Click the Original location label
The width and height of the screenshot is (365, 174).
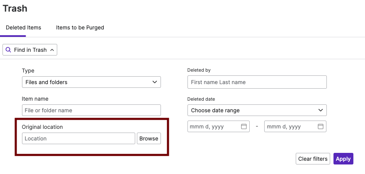coord(42,127)
